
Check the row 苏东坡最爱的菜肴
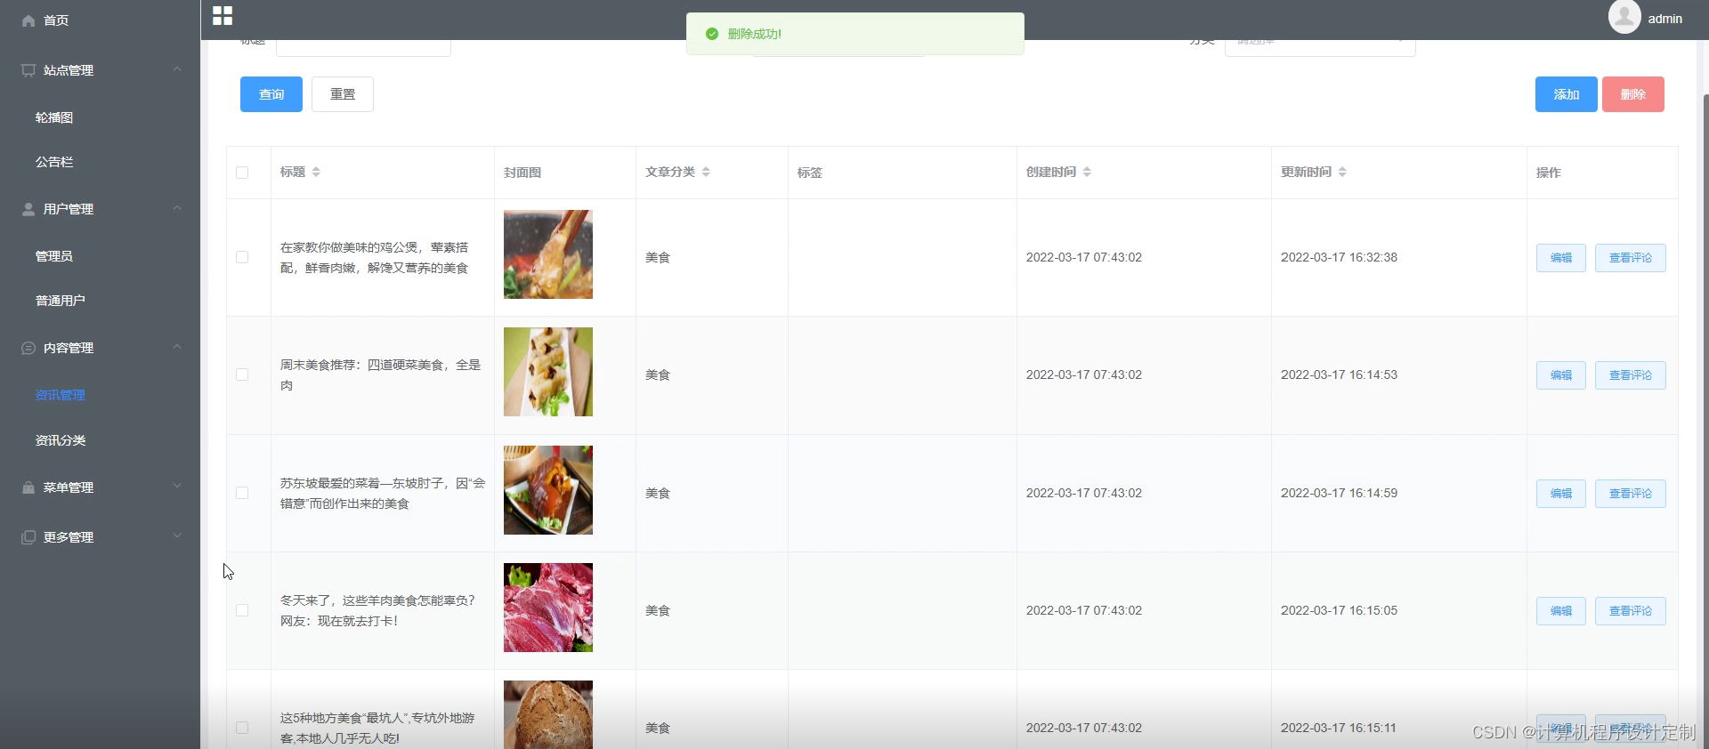pos(242,493)
